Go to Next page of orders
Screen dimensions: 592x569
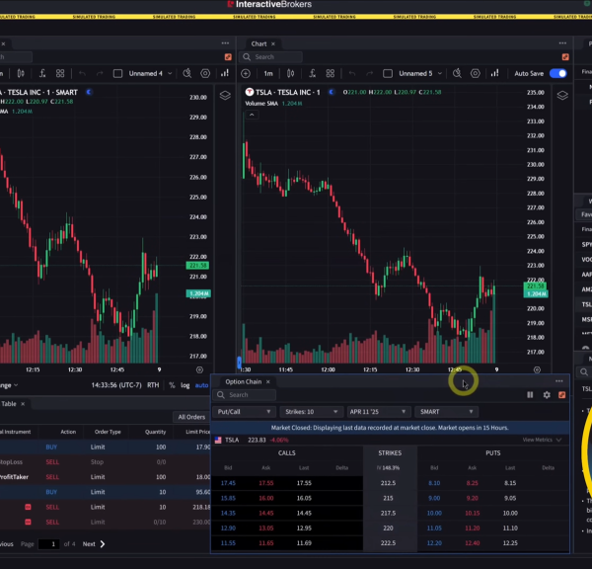tap(93, 544)
